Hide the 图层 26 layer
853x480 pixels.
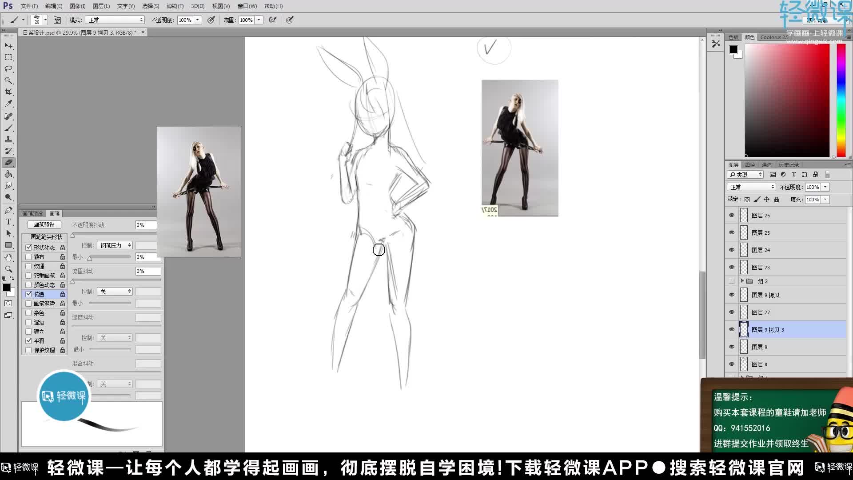click(732, 216)
